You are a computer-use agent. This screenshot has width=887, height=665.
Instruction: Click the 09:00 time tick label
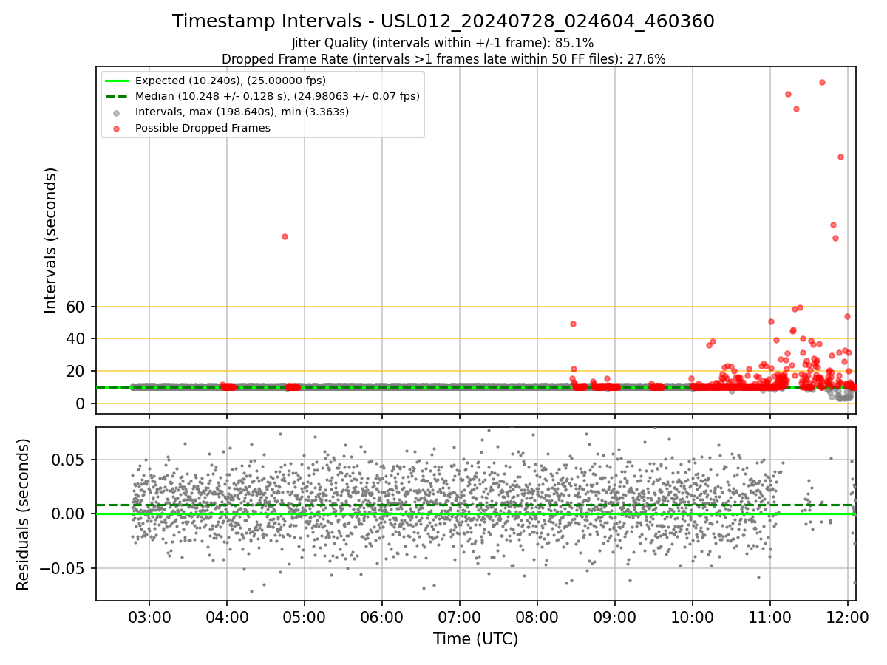615,616
